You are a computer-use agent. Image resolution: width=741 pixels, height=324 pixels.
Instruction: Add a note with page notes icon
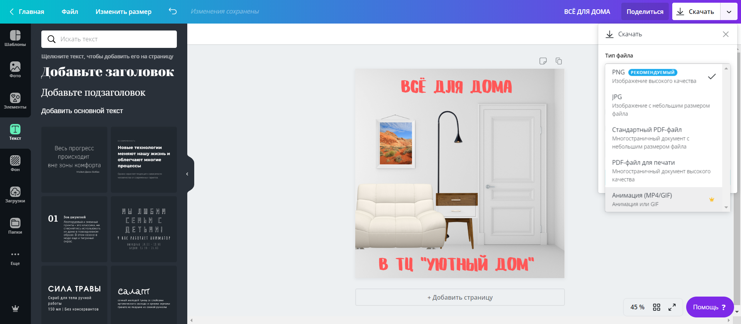543,61
